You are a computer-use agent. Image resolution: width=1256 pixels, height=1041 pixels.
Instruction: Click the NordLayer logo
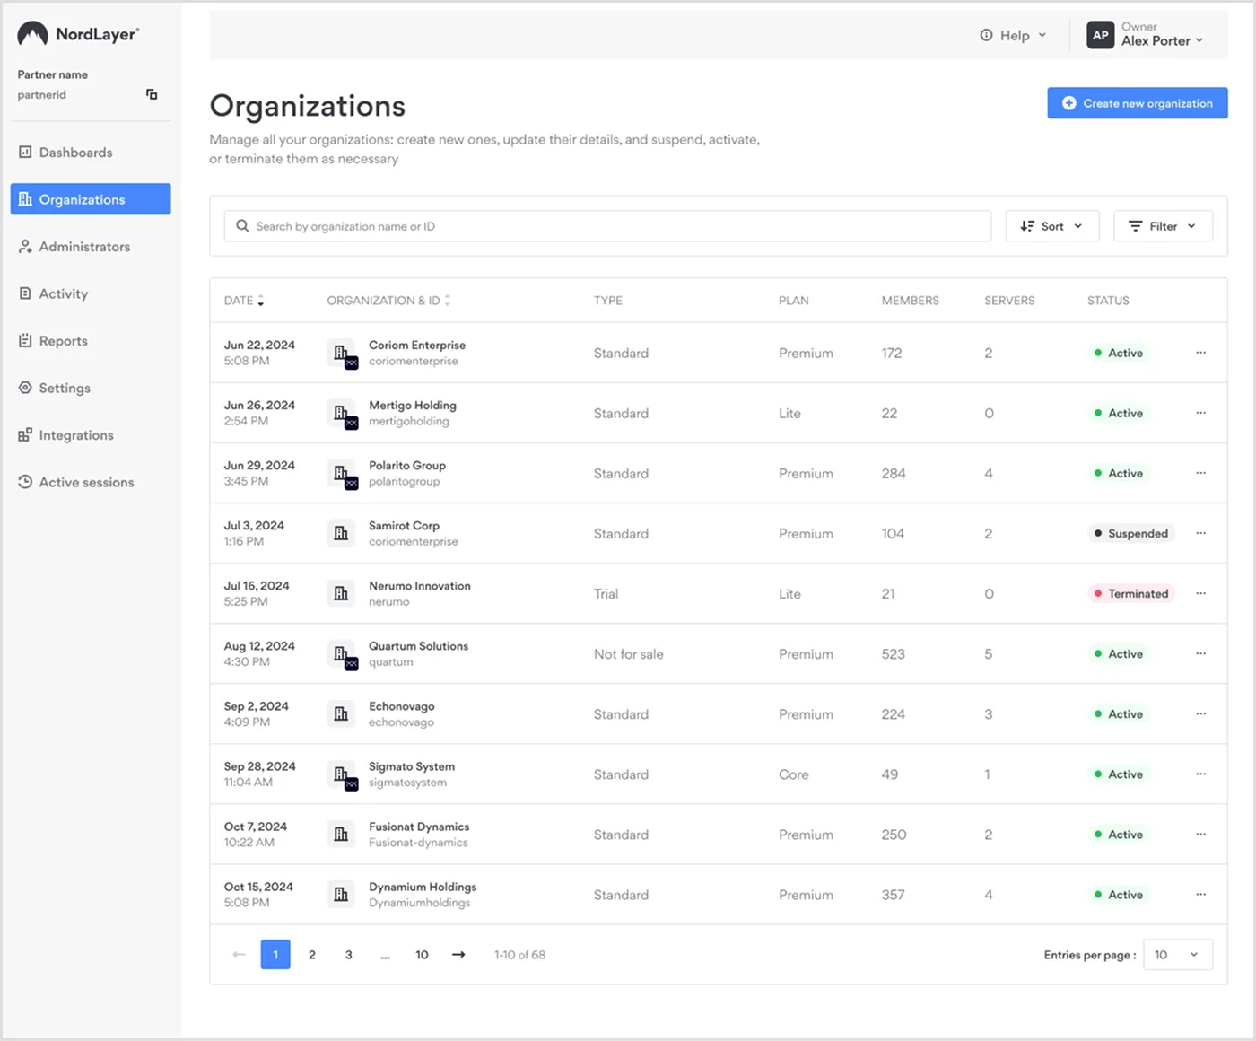point(77,33)
